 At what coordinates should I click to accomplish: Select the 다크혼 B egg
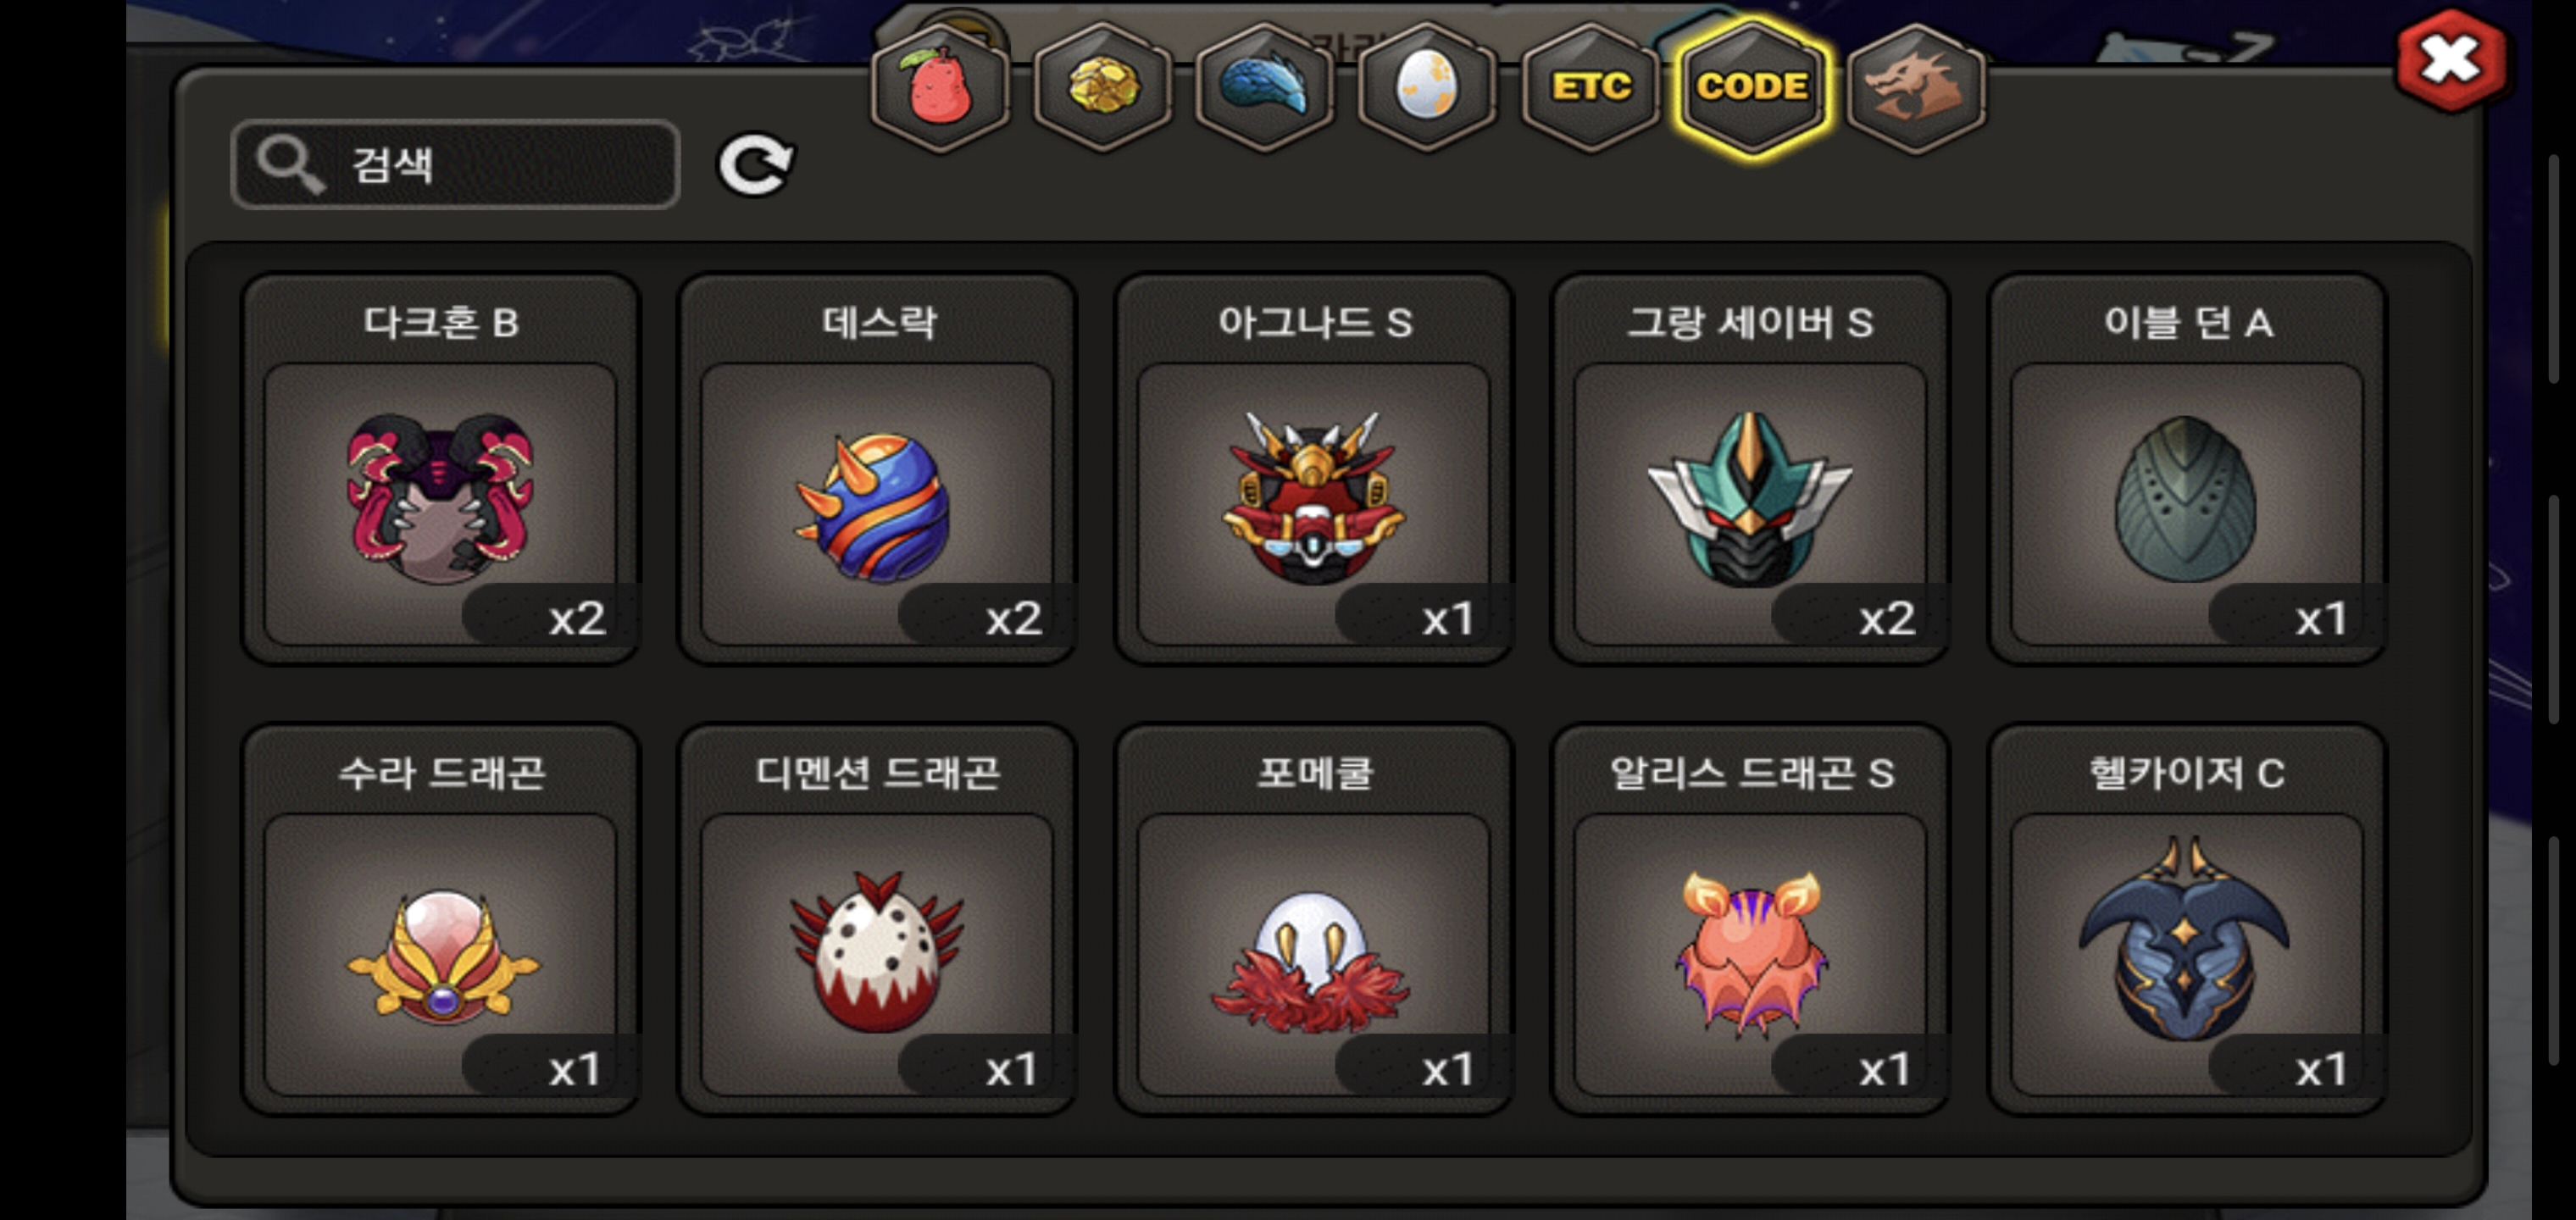pyautogui.click(x=440, y=468)
